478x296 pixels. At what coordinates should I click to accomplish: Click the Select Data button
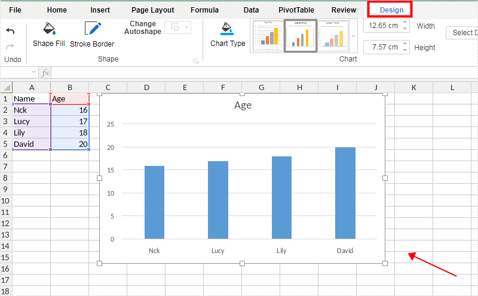(x=462, y=33)
